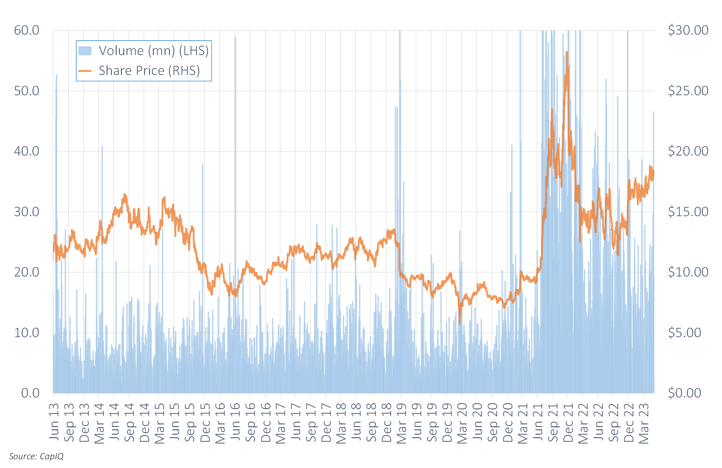Image resolution: width=722 pixels, height=468 pixels.
Task: Click the 60.0 left axis label
Action: tap(27, 30)
